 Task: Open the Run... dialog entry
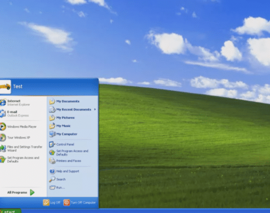click(x=60, y=187)
